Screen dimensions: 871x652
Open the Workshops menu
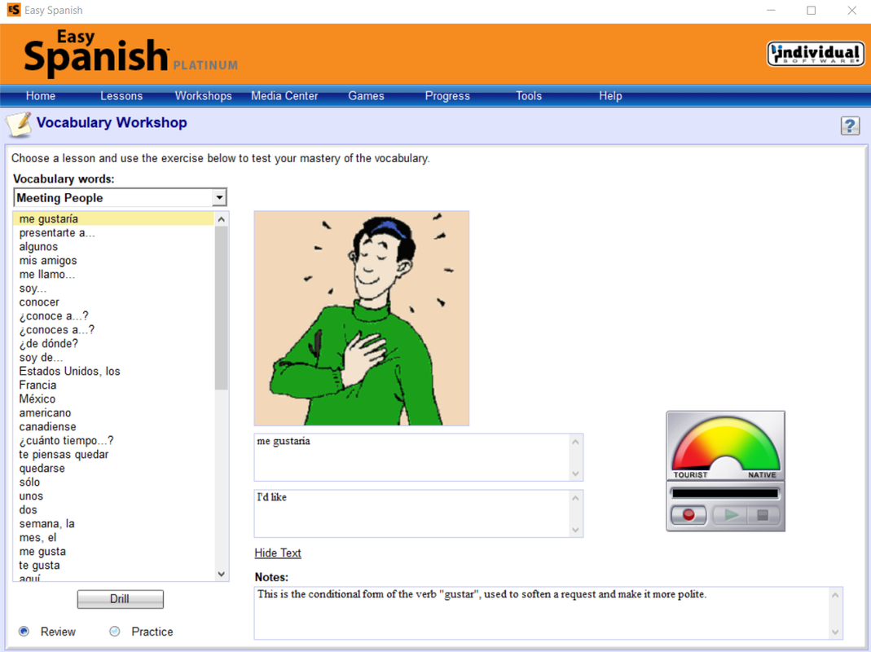click(x=204, y=95)
